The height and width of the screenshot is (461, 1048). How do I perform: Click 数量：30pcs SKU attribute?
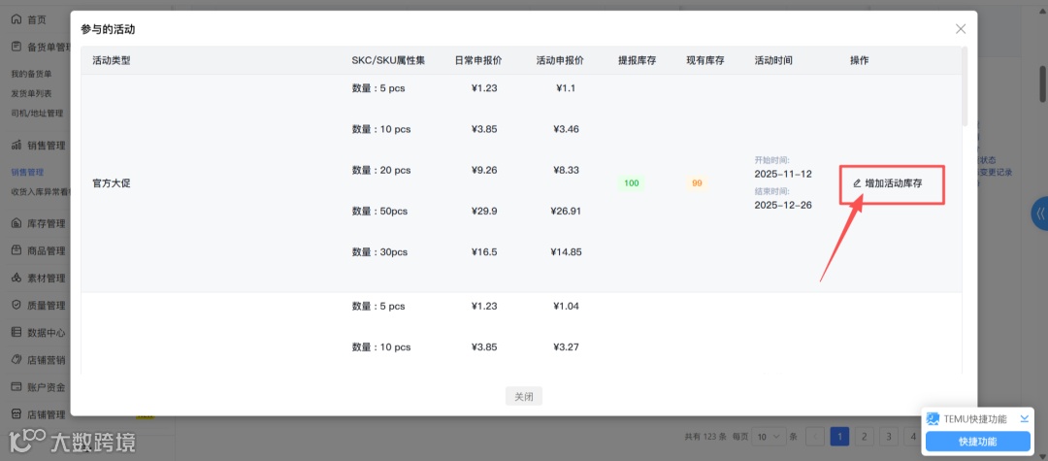point(379,252)
